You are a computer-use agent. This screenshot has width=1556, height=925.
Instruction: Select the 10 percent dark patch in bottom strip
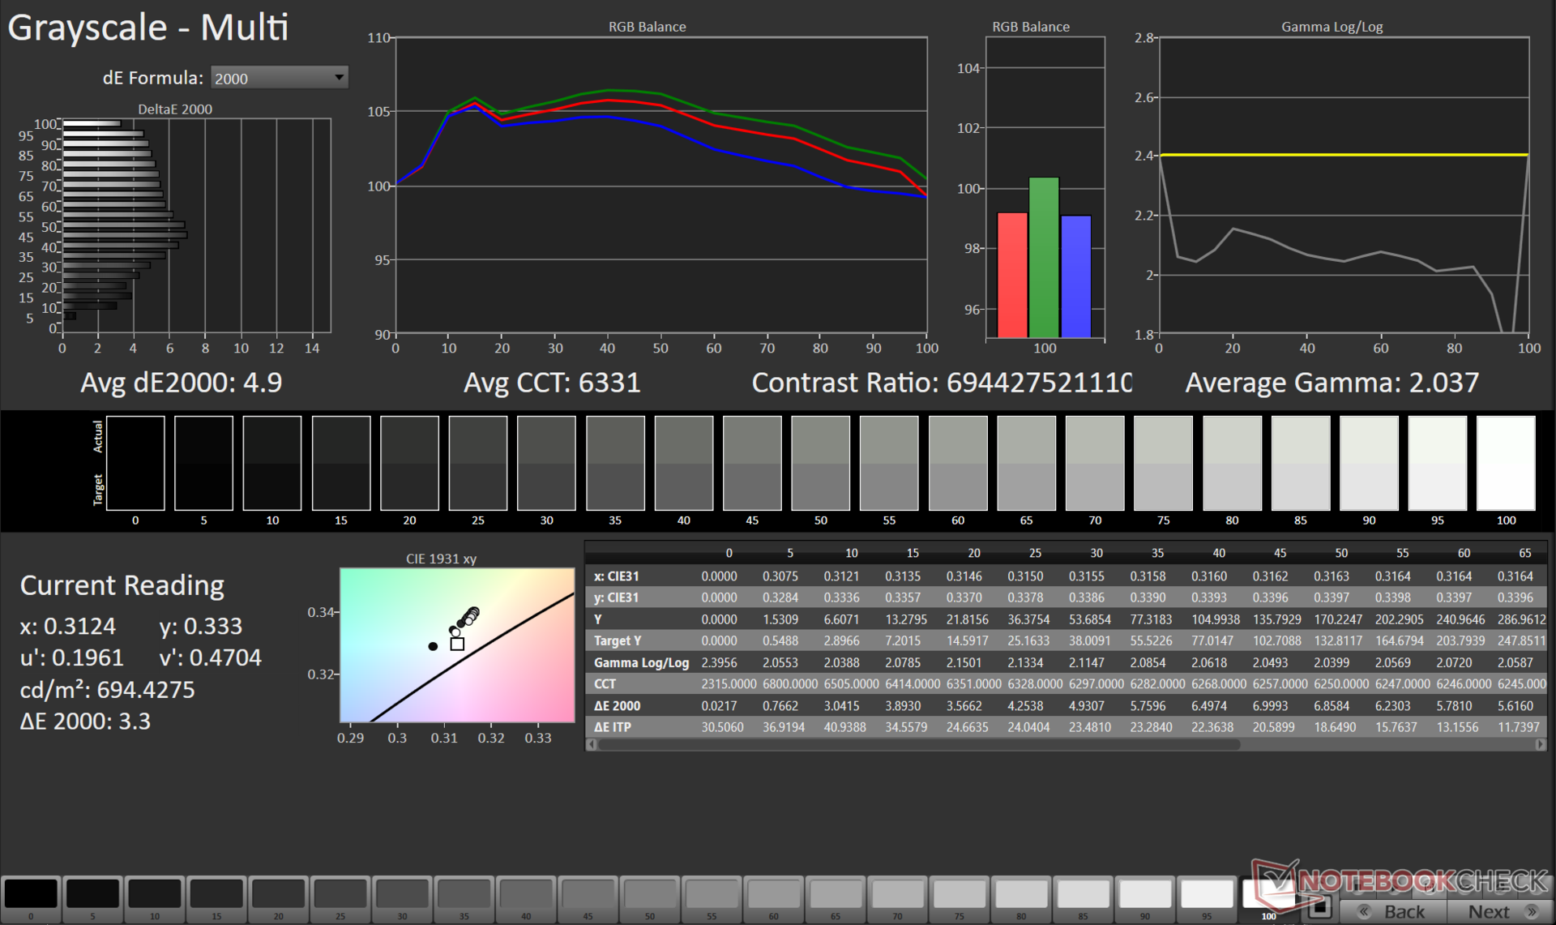pos(154,893)
